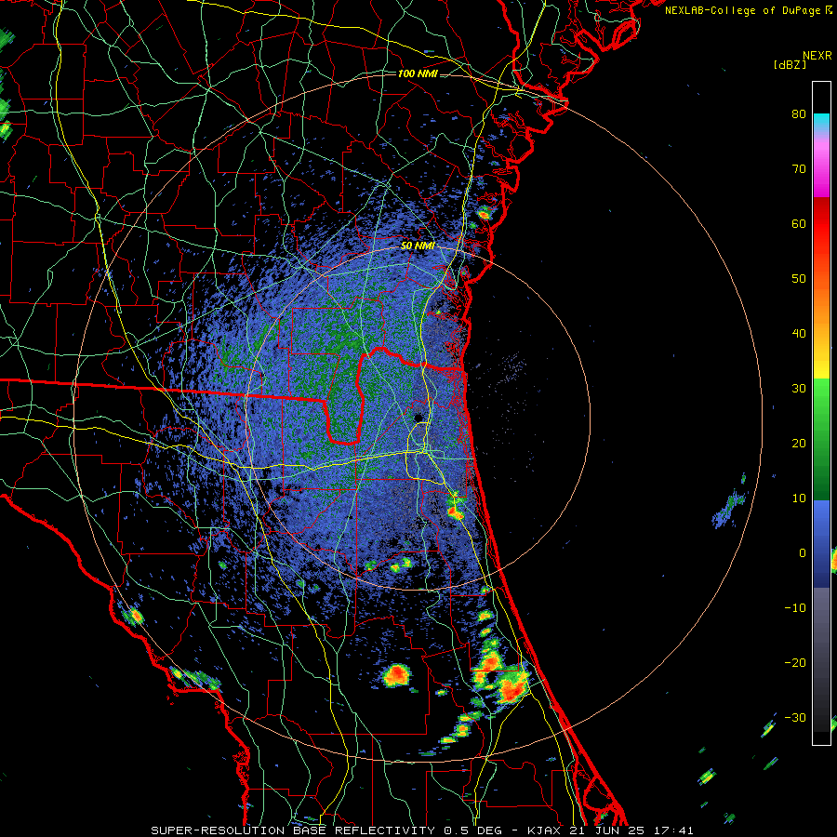837x837 pixels.
Task: Click the -20 value on the dBZ scale
Action: click(795, 662)
